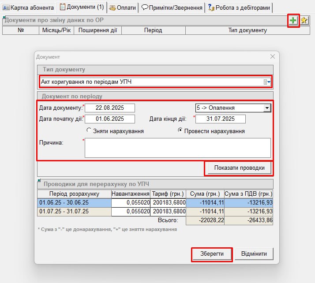Click the Показати проводки button

[239, 168]
